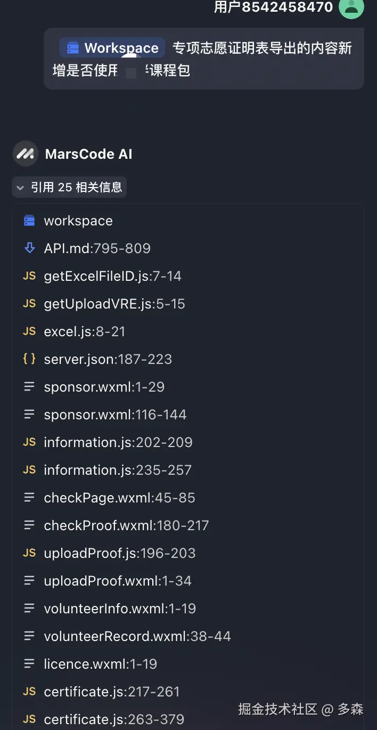Click the workspace database icon
This screenshot has width=377, height=730.
pyautogui.click(x=29, y=220)
